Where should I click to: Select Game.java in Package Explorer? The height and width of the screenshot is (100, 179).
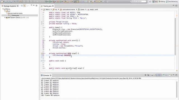pos(15,15)
